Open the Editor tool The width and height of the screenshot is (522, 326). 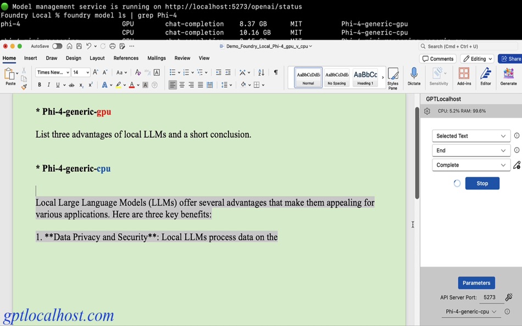click(x=486, y=76)
